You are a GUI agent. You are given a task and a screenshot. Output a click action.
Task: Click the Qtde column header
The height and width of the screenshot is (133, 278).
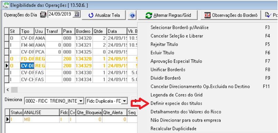pyautogui.click(x=100, y=31)
